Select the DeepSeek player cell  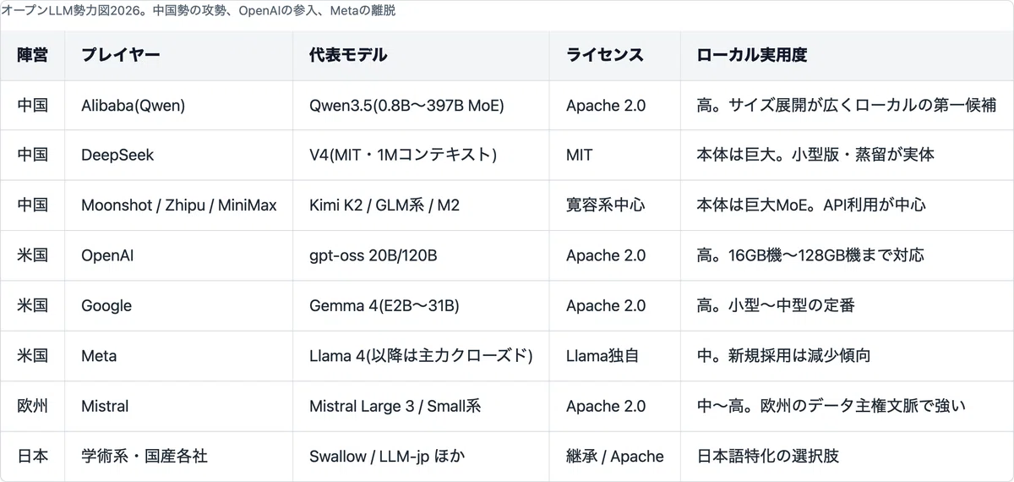(179, 156)
